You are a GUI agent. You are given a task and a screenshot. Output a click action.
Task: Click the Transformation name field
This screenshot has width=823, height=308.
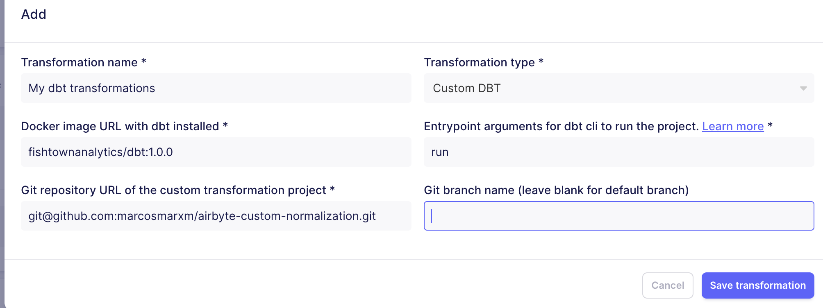pos(216,88)
